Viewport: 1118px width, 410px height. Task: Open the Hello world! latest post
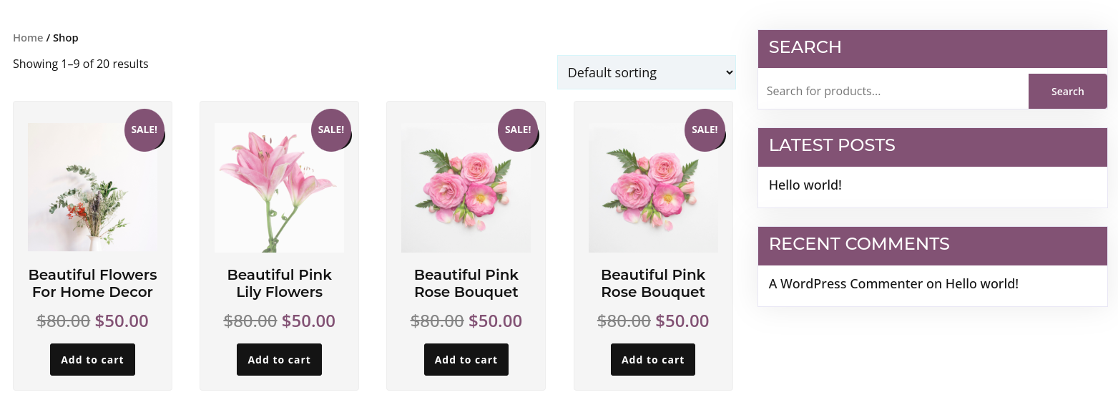click(805, 185)
